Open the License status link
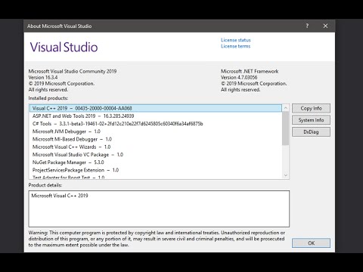 pyautogui.click(x=236, y=40)
